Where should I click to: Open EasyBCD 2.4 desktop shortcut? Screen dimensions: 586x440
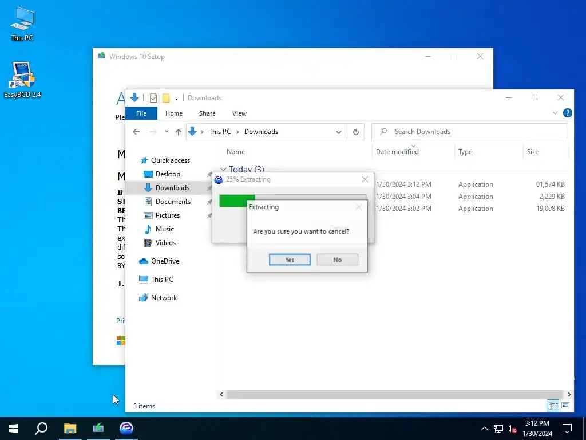[x=22, y=80]
